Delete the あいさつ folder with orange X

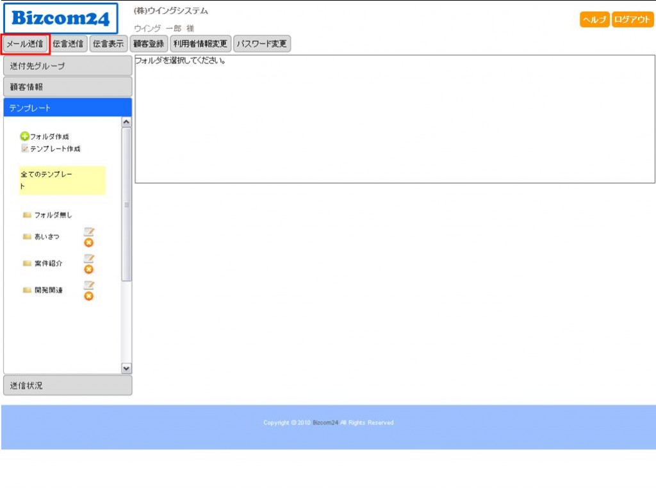pyautogui.click(x=88, y=243)
